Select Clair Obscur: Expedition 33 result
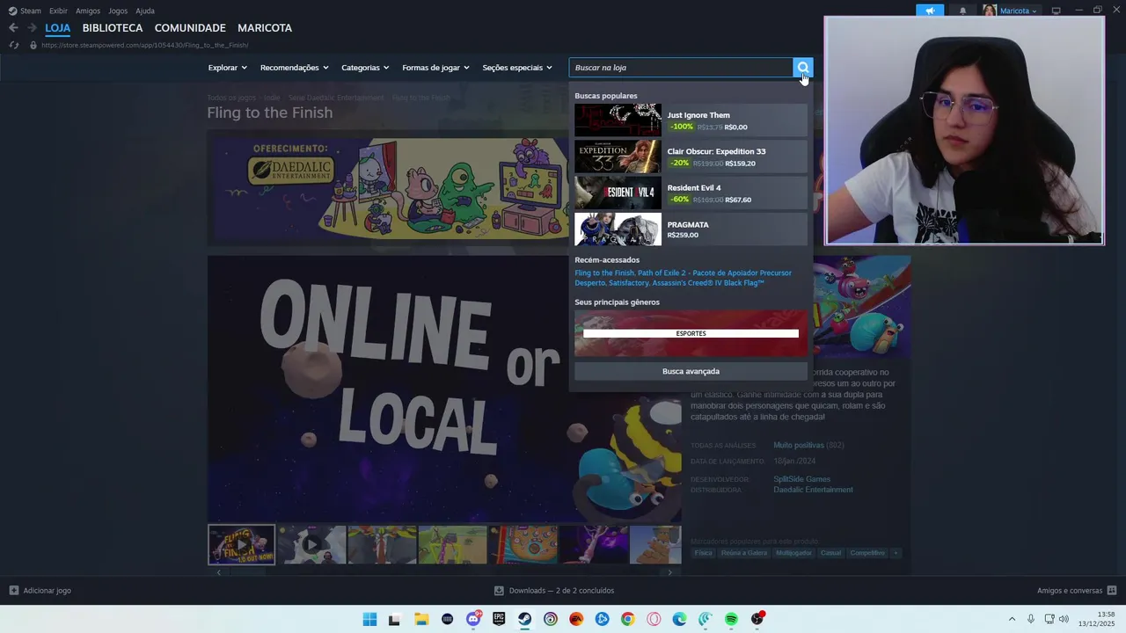This screenshot has width=1126, height=633. 691,156
